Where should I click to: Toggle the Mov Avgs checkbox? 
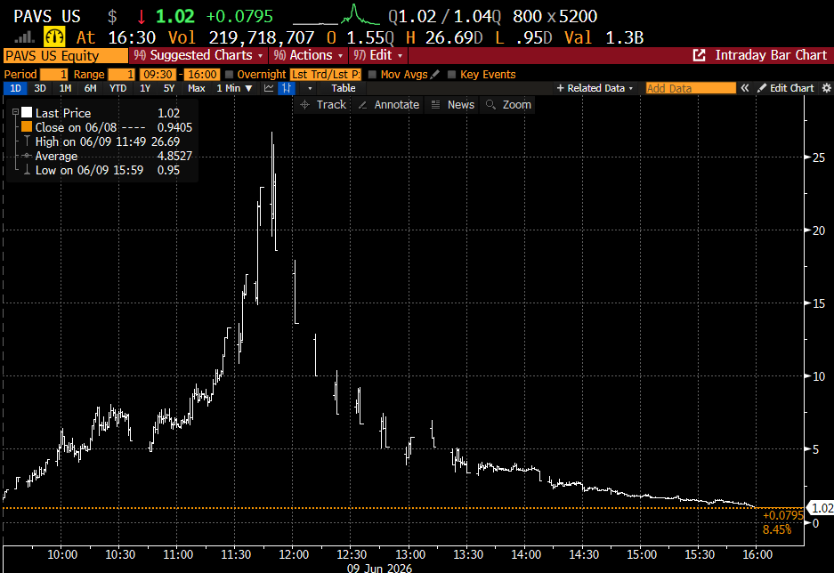pos(372,75)
